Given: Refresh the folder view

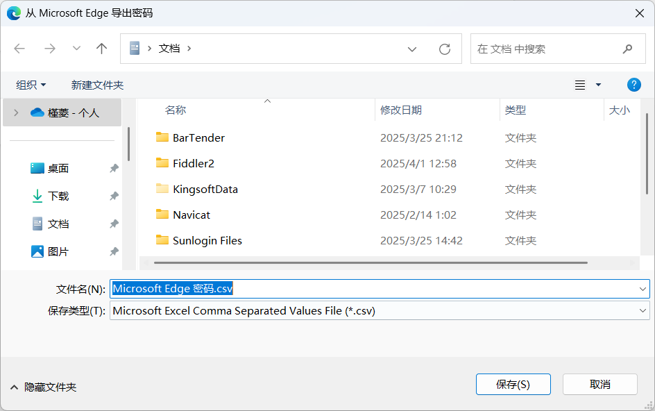Looking at the screenshot, I should coord(445,49).
